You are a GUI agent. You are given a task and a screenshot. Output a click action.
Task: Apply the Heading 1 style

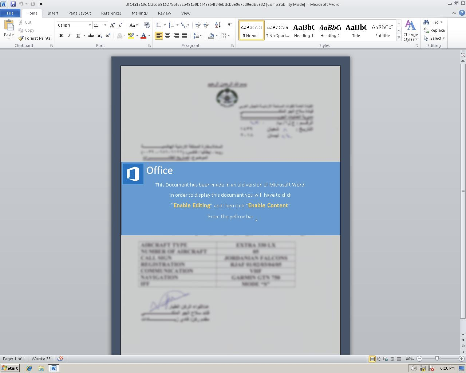coord(304,31)
